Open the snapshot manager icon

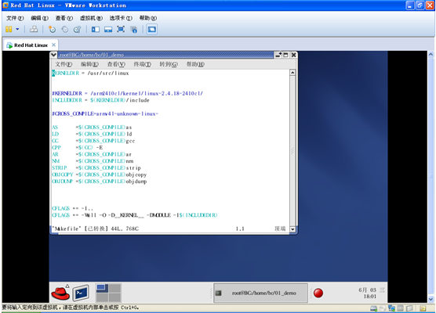coord(78,29)
